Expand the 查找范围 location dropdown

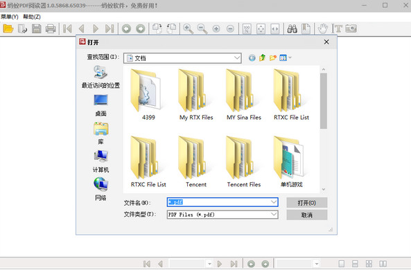237,58
